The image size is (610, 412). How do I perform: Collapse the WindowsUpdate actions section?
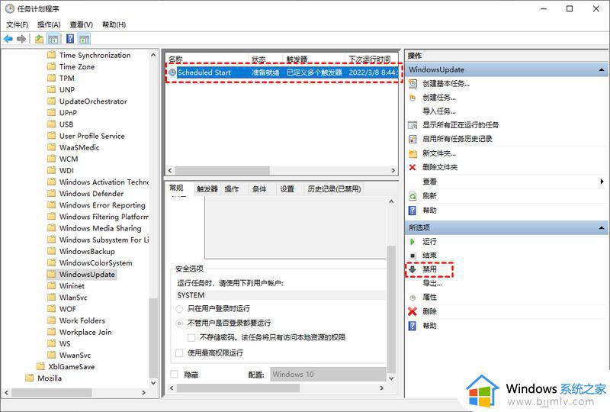tap(602, 69)
